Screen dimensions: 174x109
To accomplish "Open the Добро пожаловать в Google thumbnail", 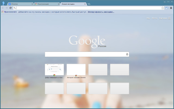I will pyautogui.click(x=54, y=69).
